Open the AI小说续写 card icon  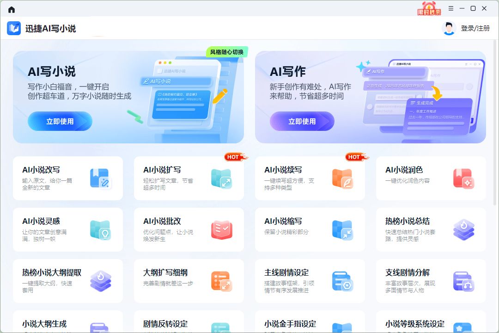click(342, 179)
